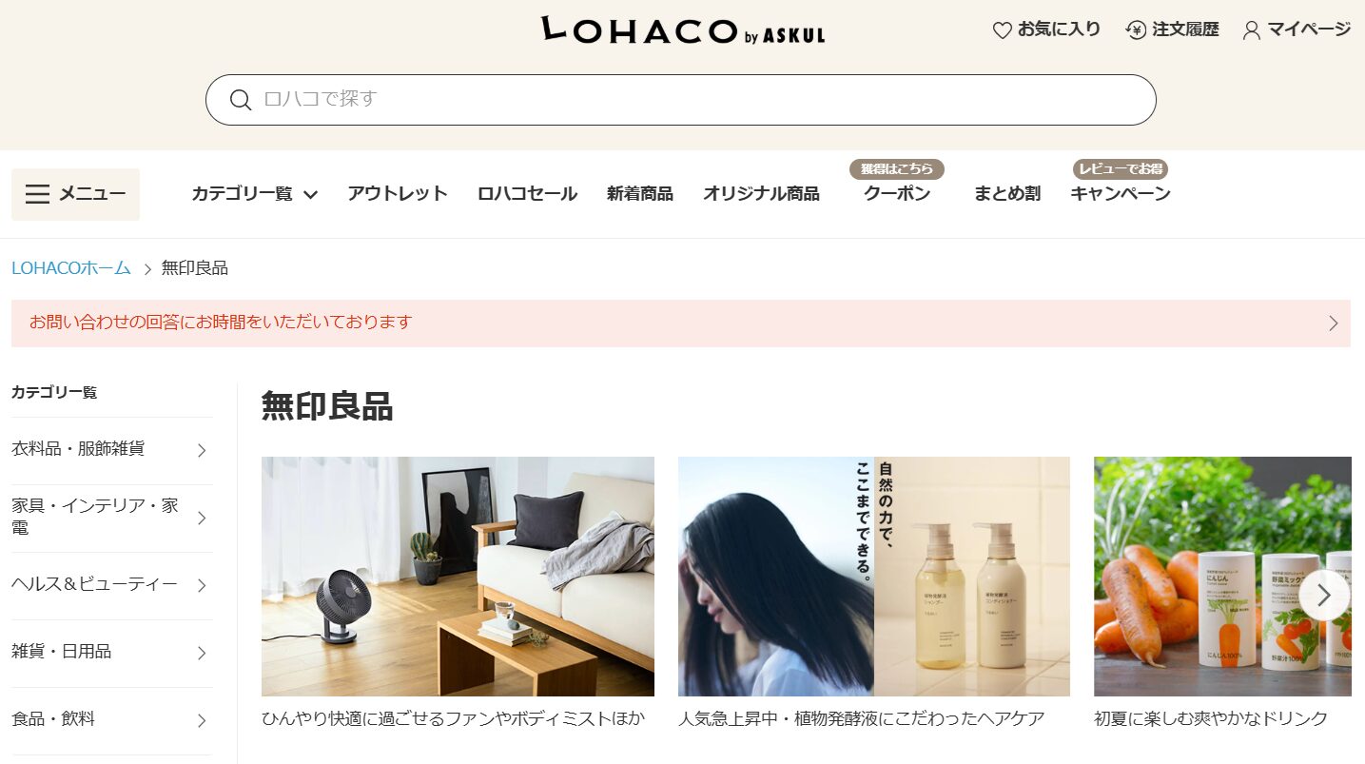Viewport: 1365px width, 764px height.
Task: Expand 食品・飲料 category
Action: (x=111, y=720)
